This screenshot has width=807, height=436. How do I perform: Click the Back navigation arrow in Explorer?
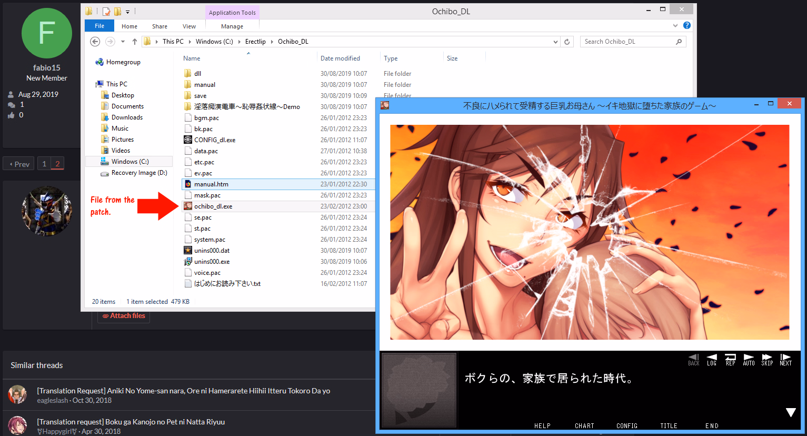click(x=95, y=42)
